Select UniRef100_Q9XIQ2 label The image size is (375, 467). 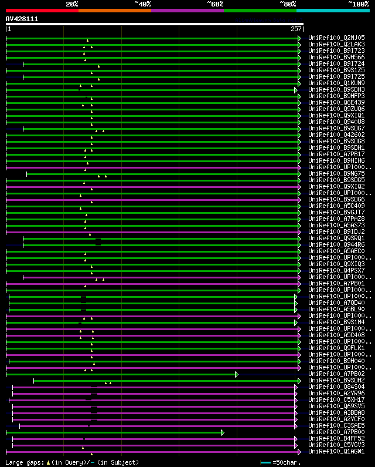(336, 186)
